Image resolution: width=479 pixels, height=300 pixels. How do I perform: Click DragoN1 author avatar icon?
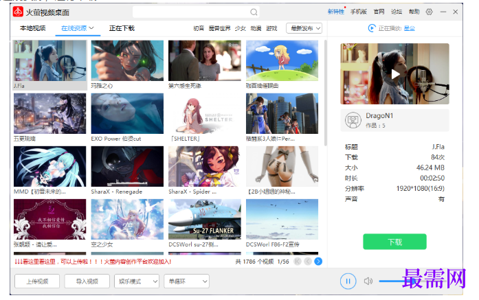coord(353,120)
